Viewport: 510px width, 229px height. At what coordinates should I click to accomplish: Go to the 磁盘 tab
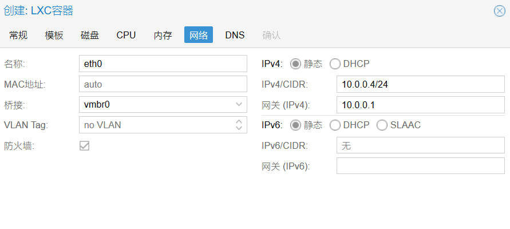(90, 35)
